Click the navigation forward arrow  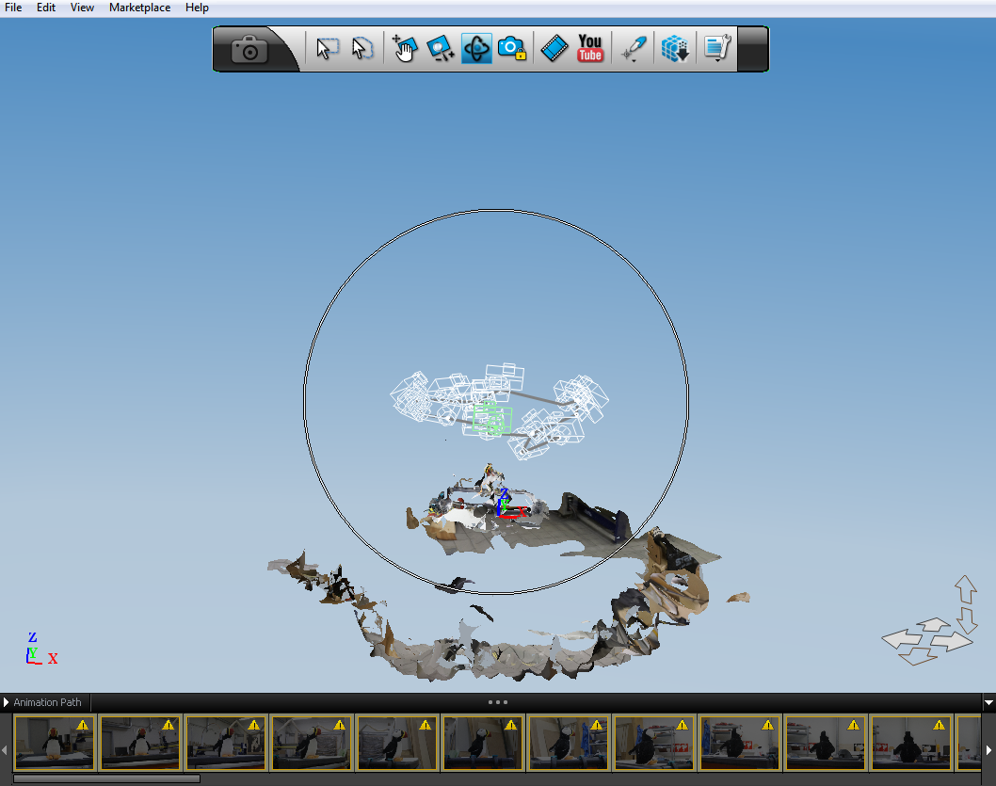(x=934, y=624)
